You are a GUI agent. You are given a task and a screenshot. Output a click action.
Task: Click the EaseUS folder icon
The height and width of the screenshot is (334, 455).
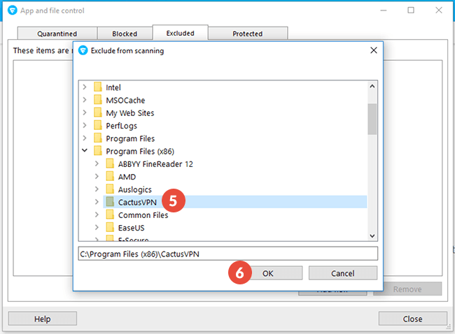(110, 227)
